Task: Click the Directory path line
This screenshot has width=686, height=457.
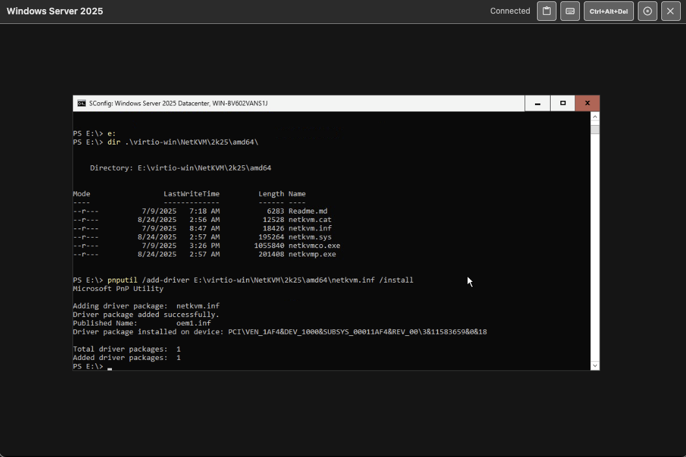Action: pos(181,168)
